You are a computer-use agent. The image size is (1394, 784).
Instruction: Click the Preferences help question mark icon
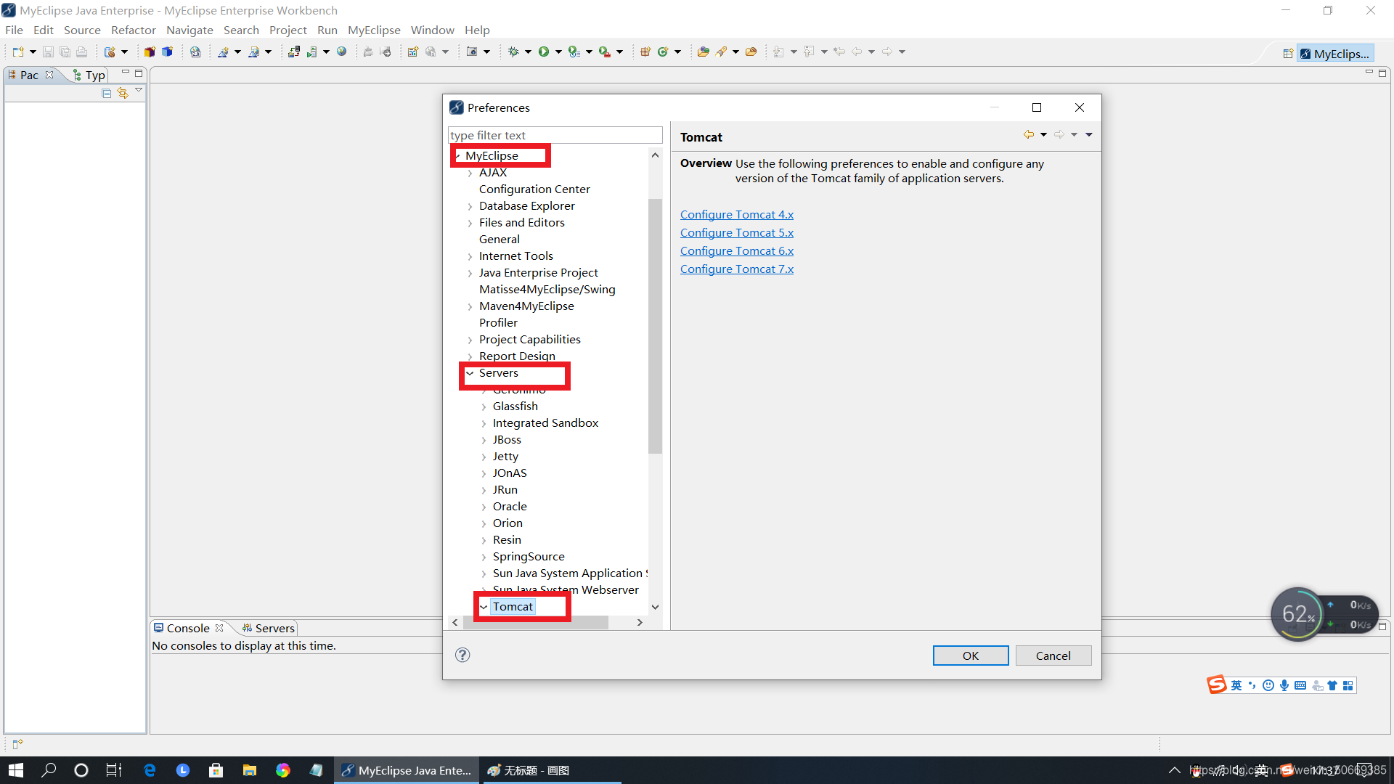coord(462,655)
